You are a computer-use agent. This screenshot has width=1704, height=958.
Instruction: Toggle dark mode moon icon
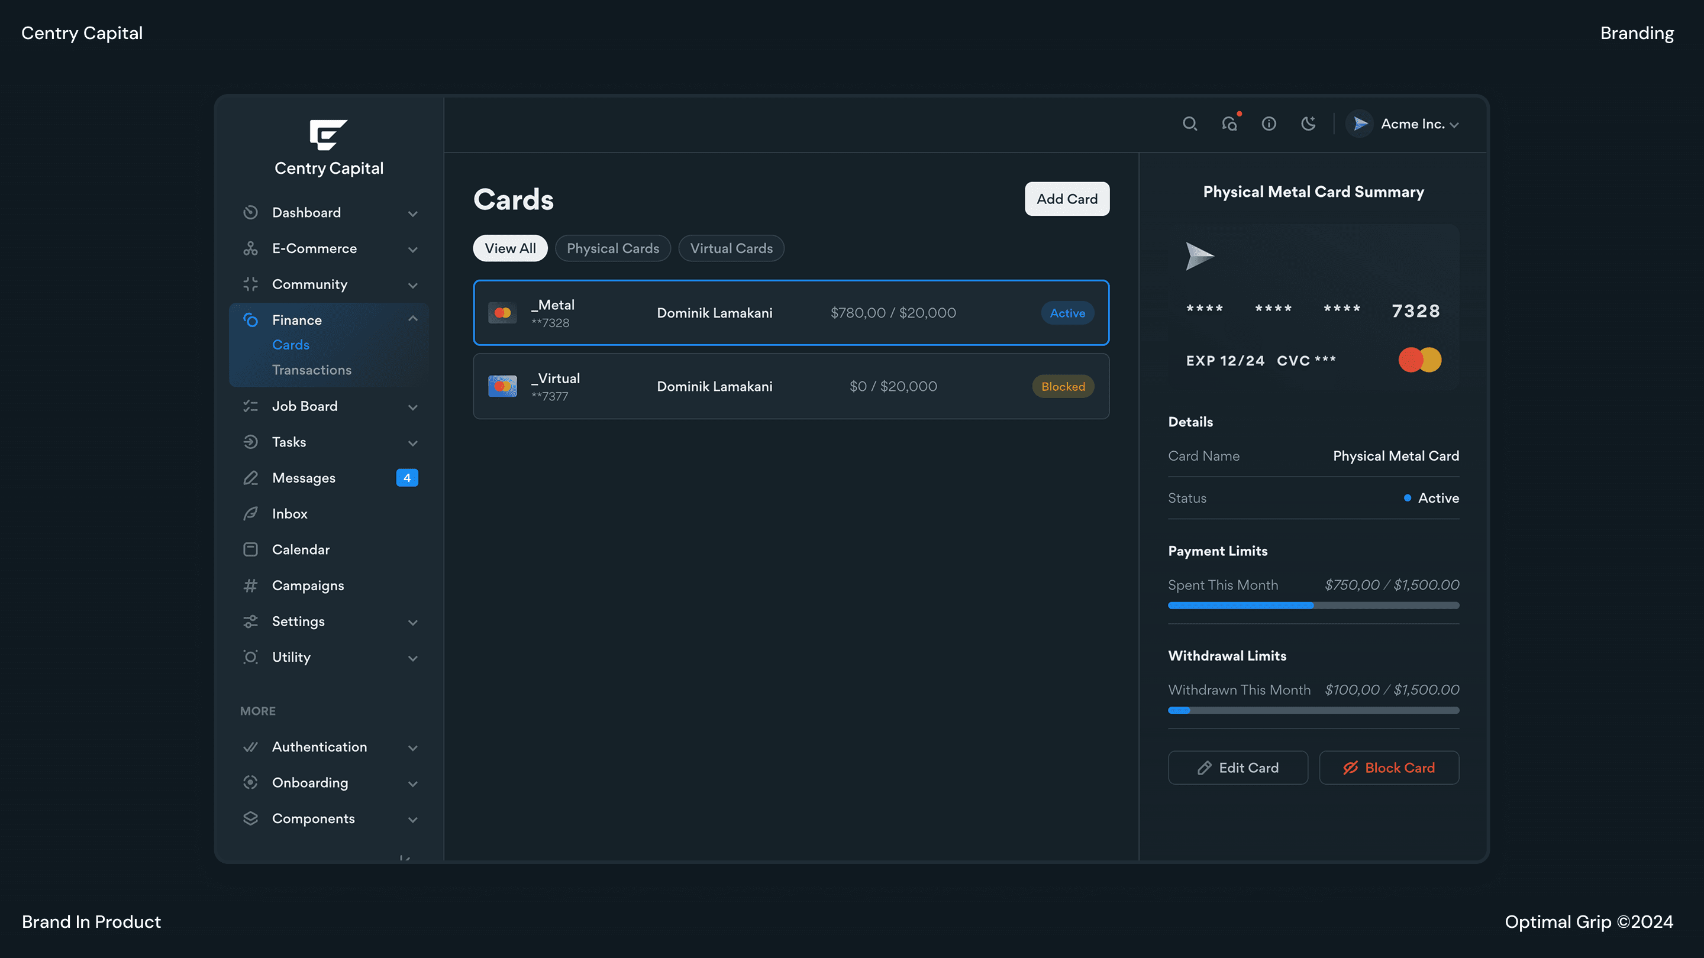[x=1308, y=124]
